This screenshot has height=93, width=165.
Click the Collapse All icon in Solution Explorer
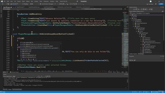pos(143,9)
